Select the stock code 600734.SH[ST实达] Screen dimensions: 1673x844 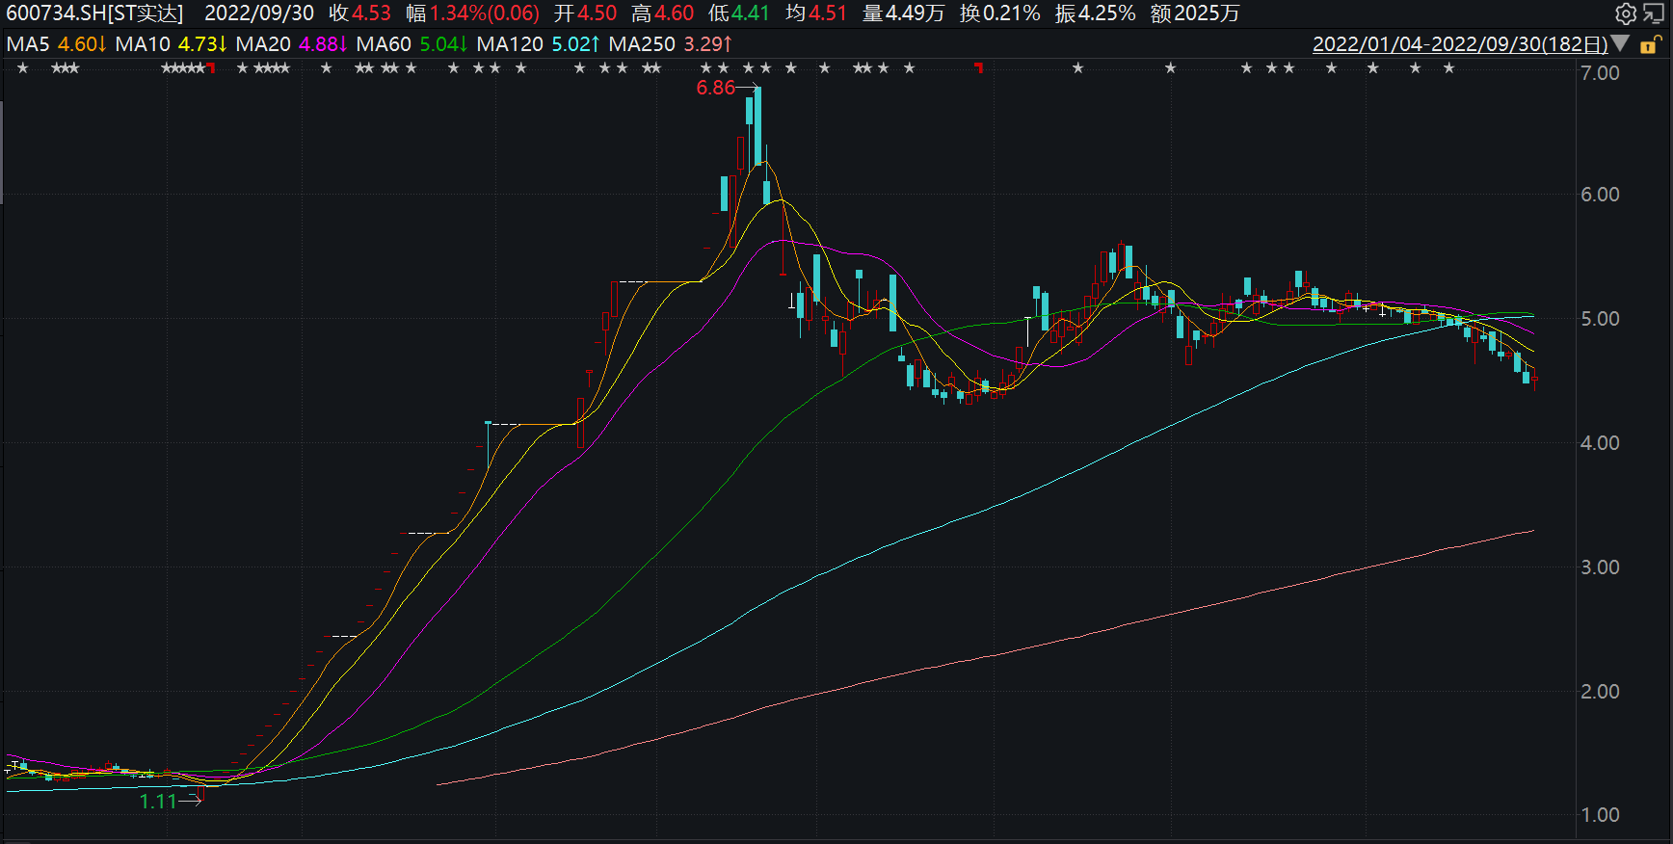click(x=94, y=13)
